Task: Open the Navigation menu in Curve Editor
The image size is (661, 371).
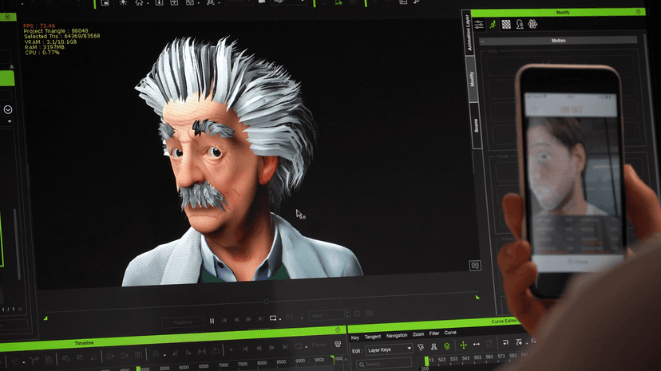Action: pos(397,336)
